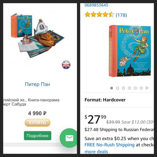Select the fourth image carousel dot
The height and width of the screenshot is (157, 157).
click(x=129, y=88)
